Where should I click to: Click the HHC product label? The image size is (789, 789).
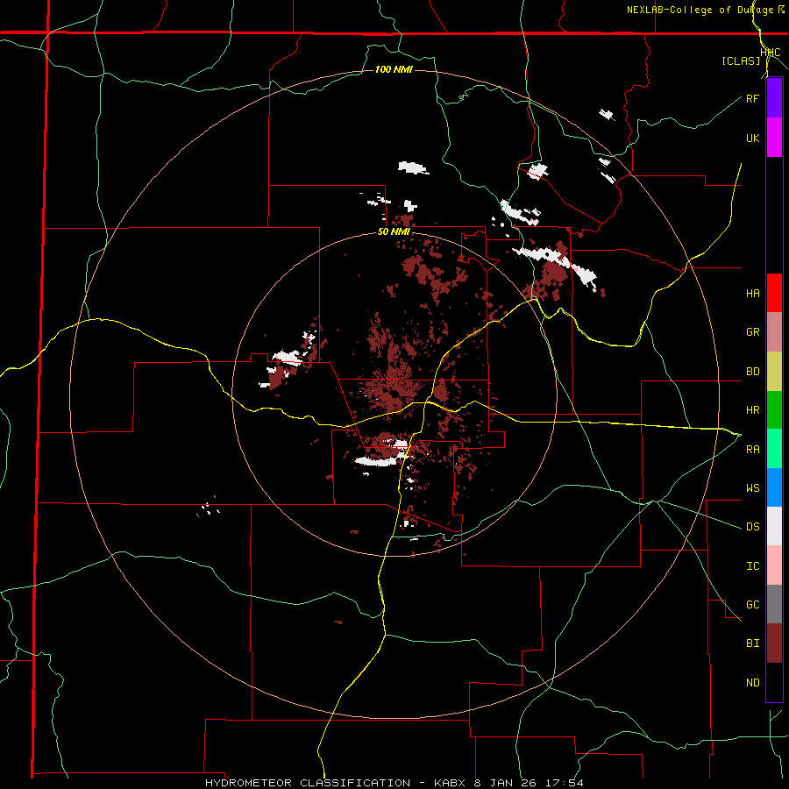pos(770,53)
